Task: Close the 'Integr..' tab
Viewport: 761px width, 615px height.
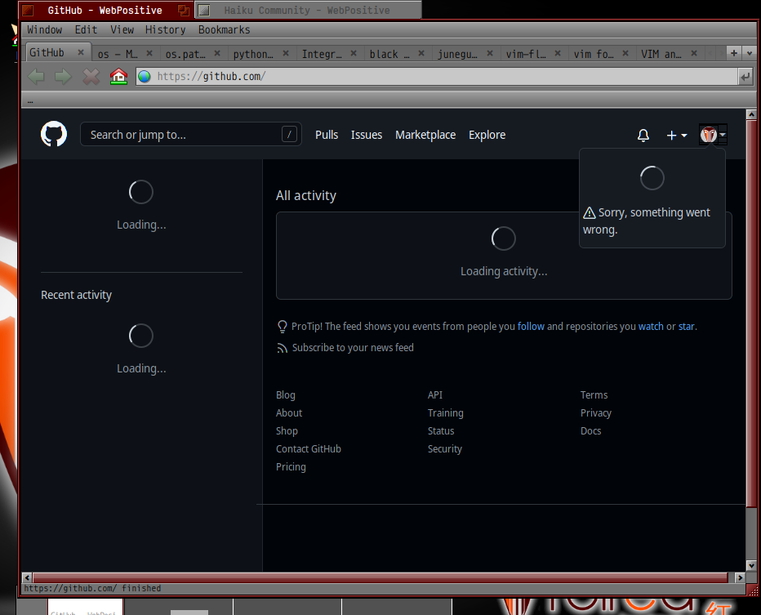Action: 354,53
